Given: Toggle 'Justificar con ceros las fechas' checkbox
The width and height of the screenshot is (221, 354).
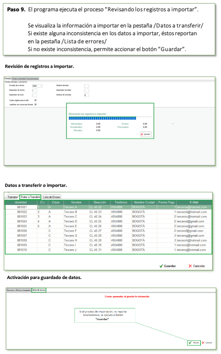Looking at the screenshot, I should tap(35, 104).
